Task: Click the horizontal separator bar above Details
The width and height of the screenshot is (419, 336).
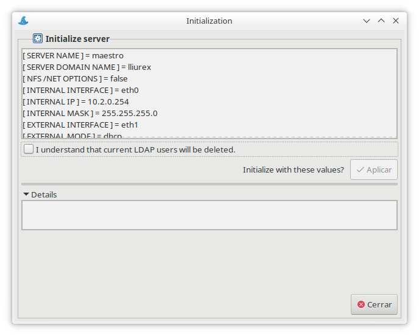Action: coord(209,183)
